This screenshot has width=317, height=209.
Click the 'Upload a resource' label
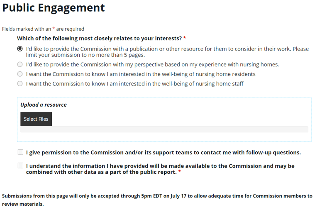44,104
